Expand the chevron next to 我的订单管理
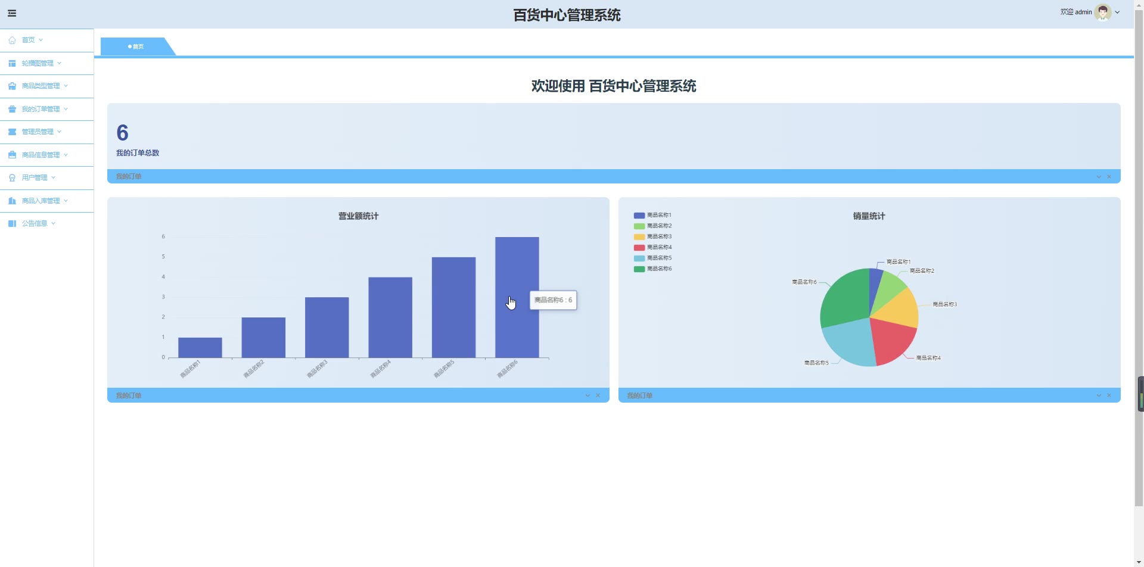1144x567 pixels. point(66,109)
